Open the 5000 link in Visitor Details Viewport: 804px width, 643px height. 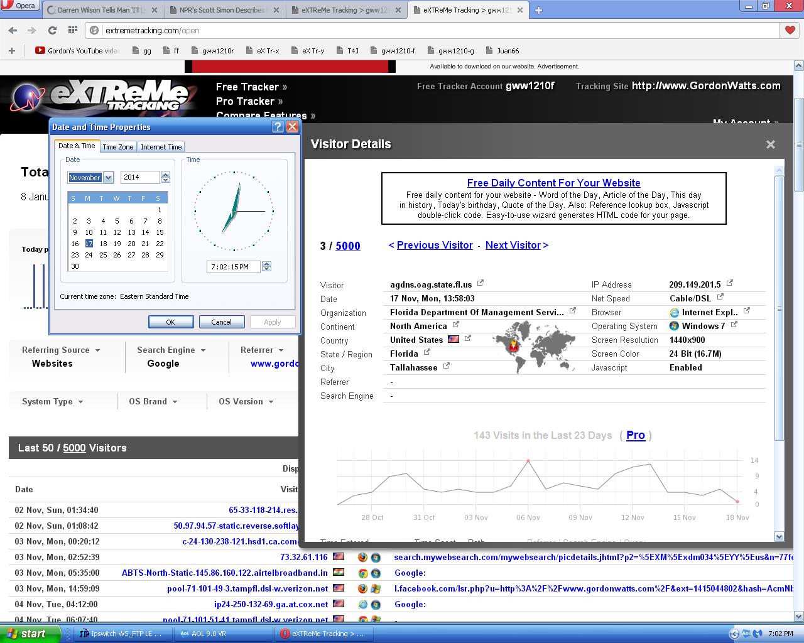(x=348, y=246)
